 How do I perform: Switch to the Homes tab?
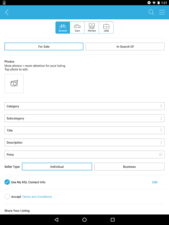92,27
